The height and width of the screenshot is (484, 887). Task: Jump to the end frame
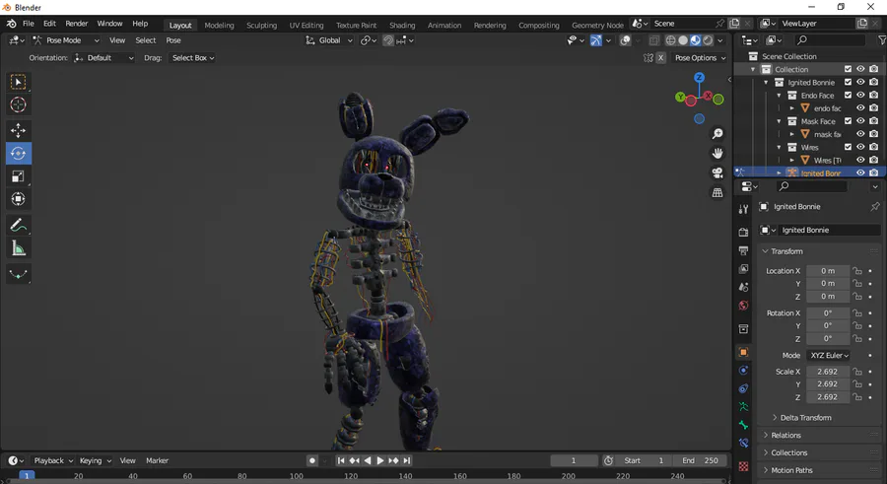407,460
